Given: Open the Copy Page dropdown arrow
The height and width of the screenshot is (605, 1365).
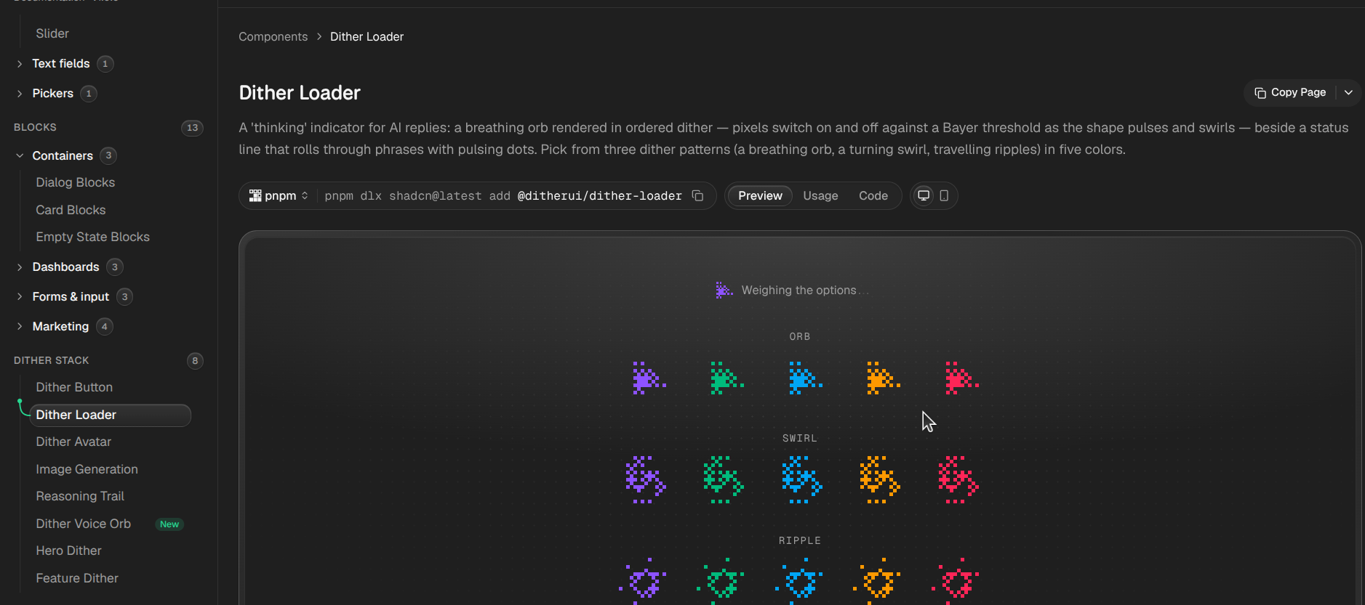Looking at the screenshot, I should 1348,92.
